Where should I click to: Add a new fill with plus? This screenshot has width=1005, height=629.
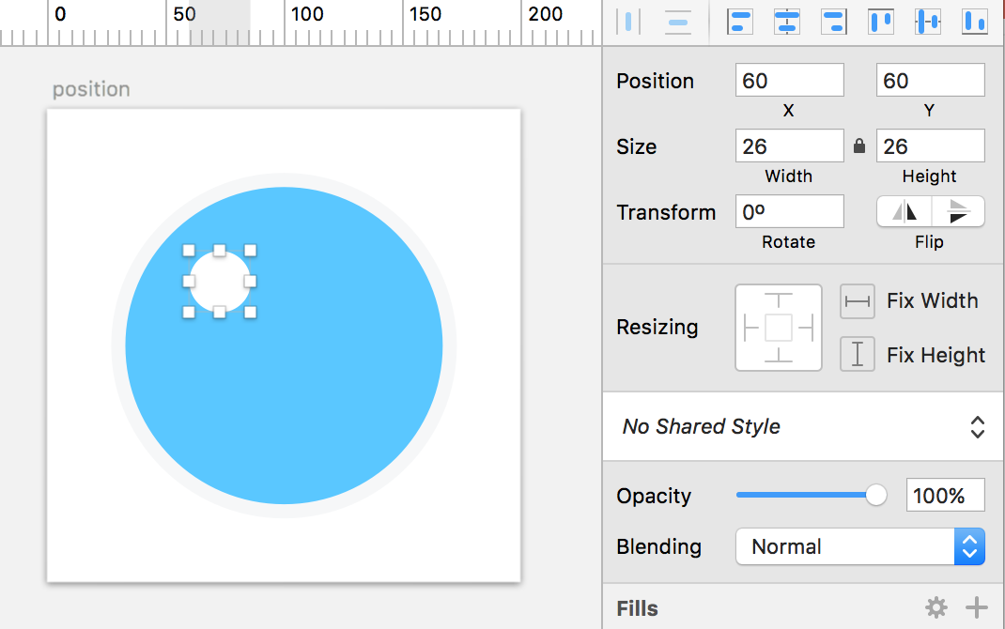click(976, 607)
